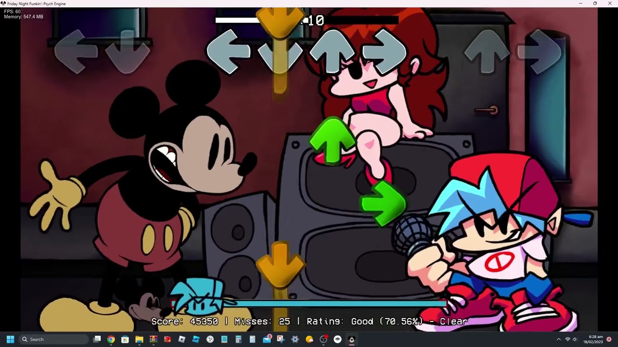Hit the player's left arrow receptor
618x347 pixels.
[228, 52]
